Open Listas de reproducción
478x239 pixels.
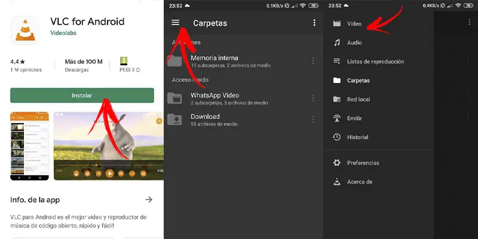coord(378,62)
